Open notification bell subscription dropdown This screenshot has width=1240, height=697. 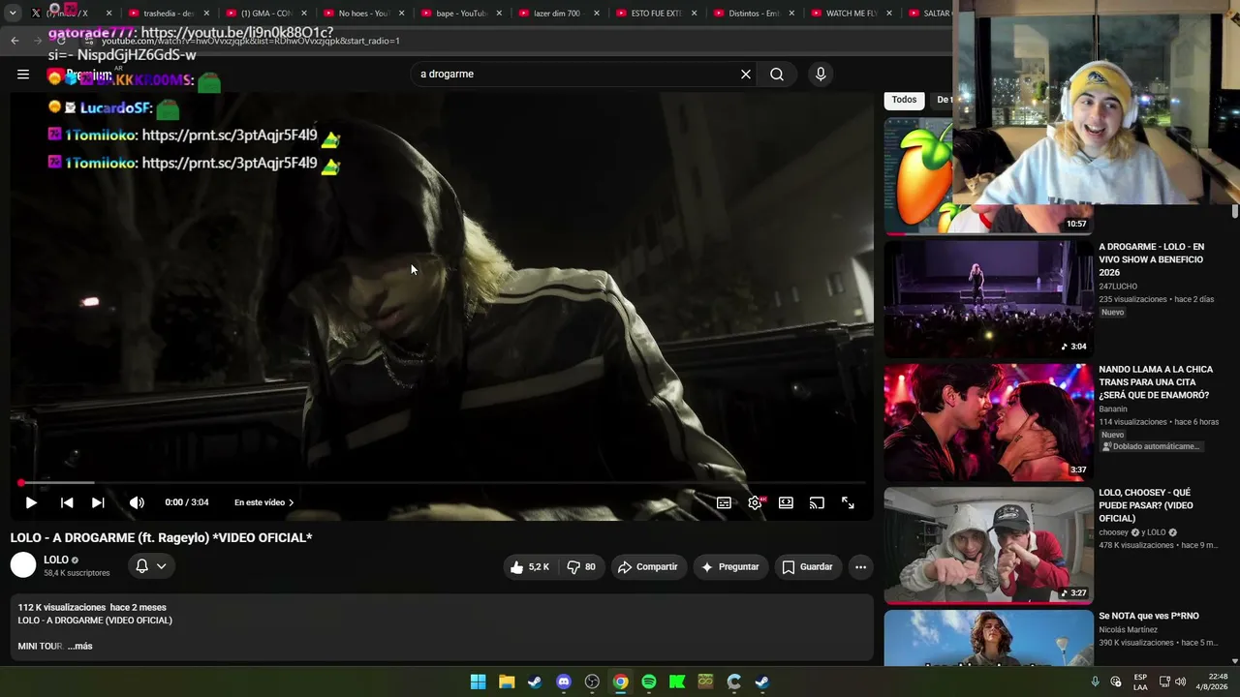coord(151,566)
